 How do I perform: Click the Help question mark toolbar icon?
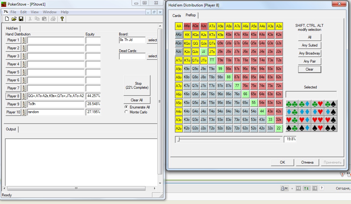[62, 19]
